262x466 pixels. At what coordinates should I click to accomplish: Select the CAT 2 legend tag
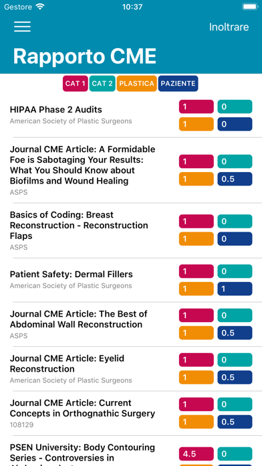pos(102,84)
